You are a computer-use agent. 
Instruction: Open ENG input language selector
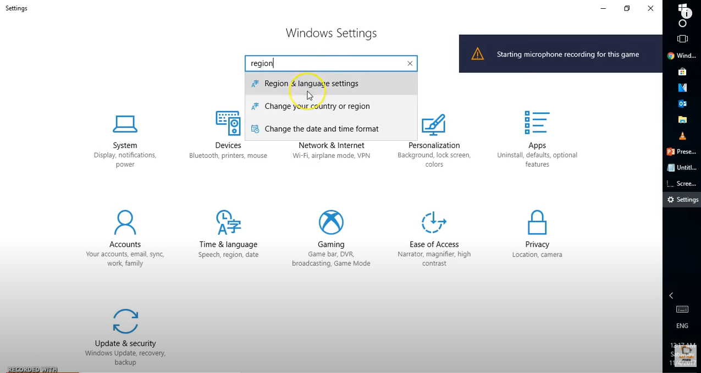click(682, 326)
